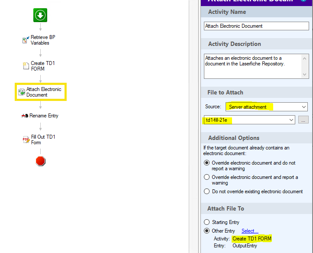The width and height of the screenshot is (313, 253).
Task: Select the green workflow start icon
Action: pyautogui.click(x=40, y=15)
